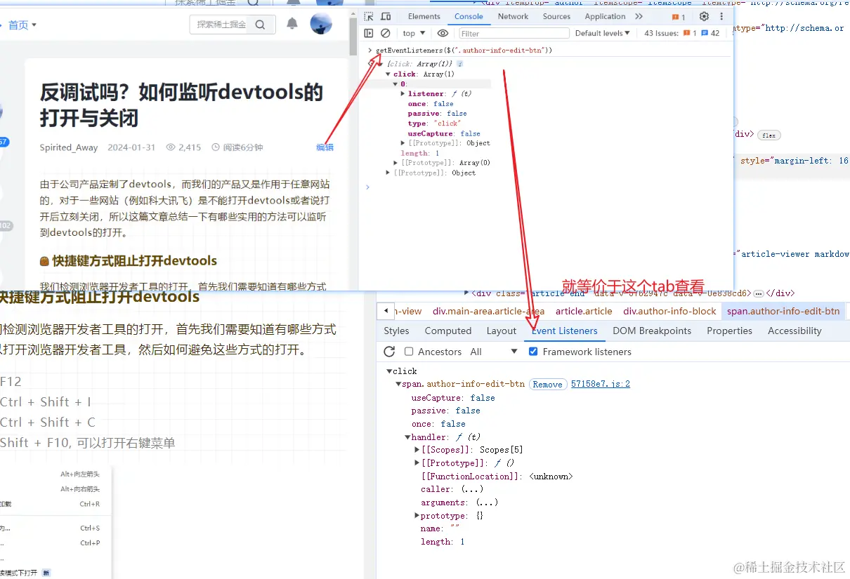Screen dimensions: 850x579
Task: Show more DevTools tabs chevron
Action: (639, 17)
